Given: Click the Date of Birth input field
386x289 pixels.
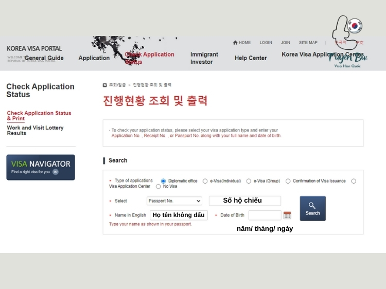Looking at the screenshot, I should coord(265,215).
